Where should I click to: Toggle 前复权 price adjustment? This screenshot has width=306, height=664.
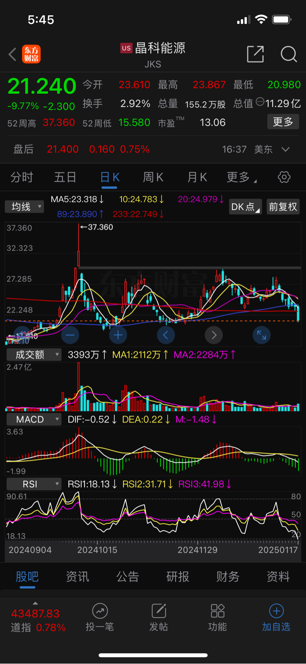283,206
